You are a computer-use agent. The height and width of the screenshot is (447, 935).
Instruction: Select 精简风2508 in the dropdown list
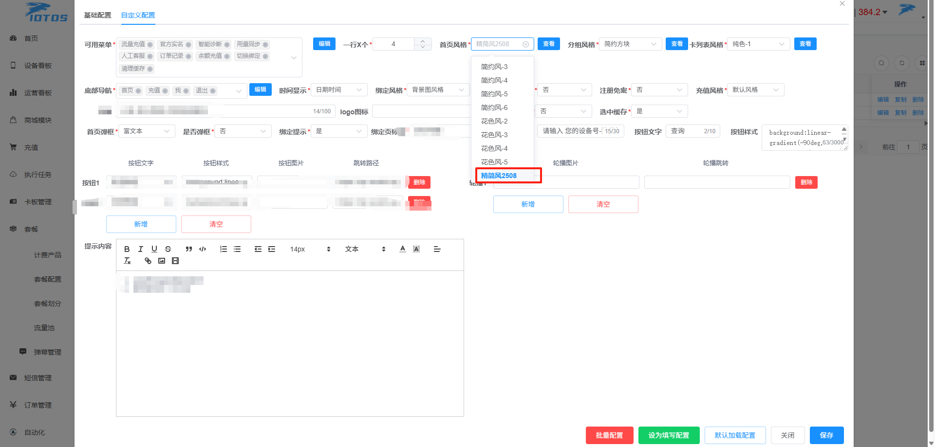tap(503, 176)
